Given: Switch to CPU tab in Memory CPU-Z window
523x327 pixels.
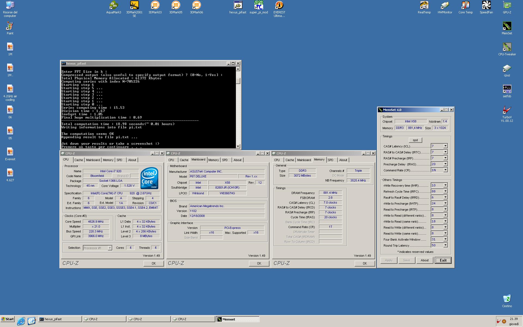Looking at the screenshot, I should [x=277, y=160].
